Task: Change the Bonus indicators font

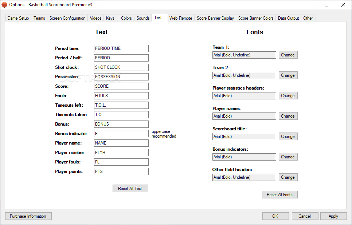Action: point(288,157)
